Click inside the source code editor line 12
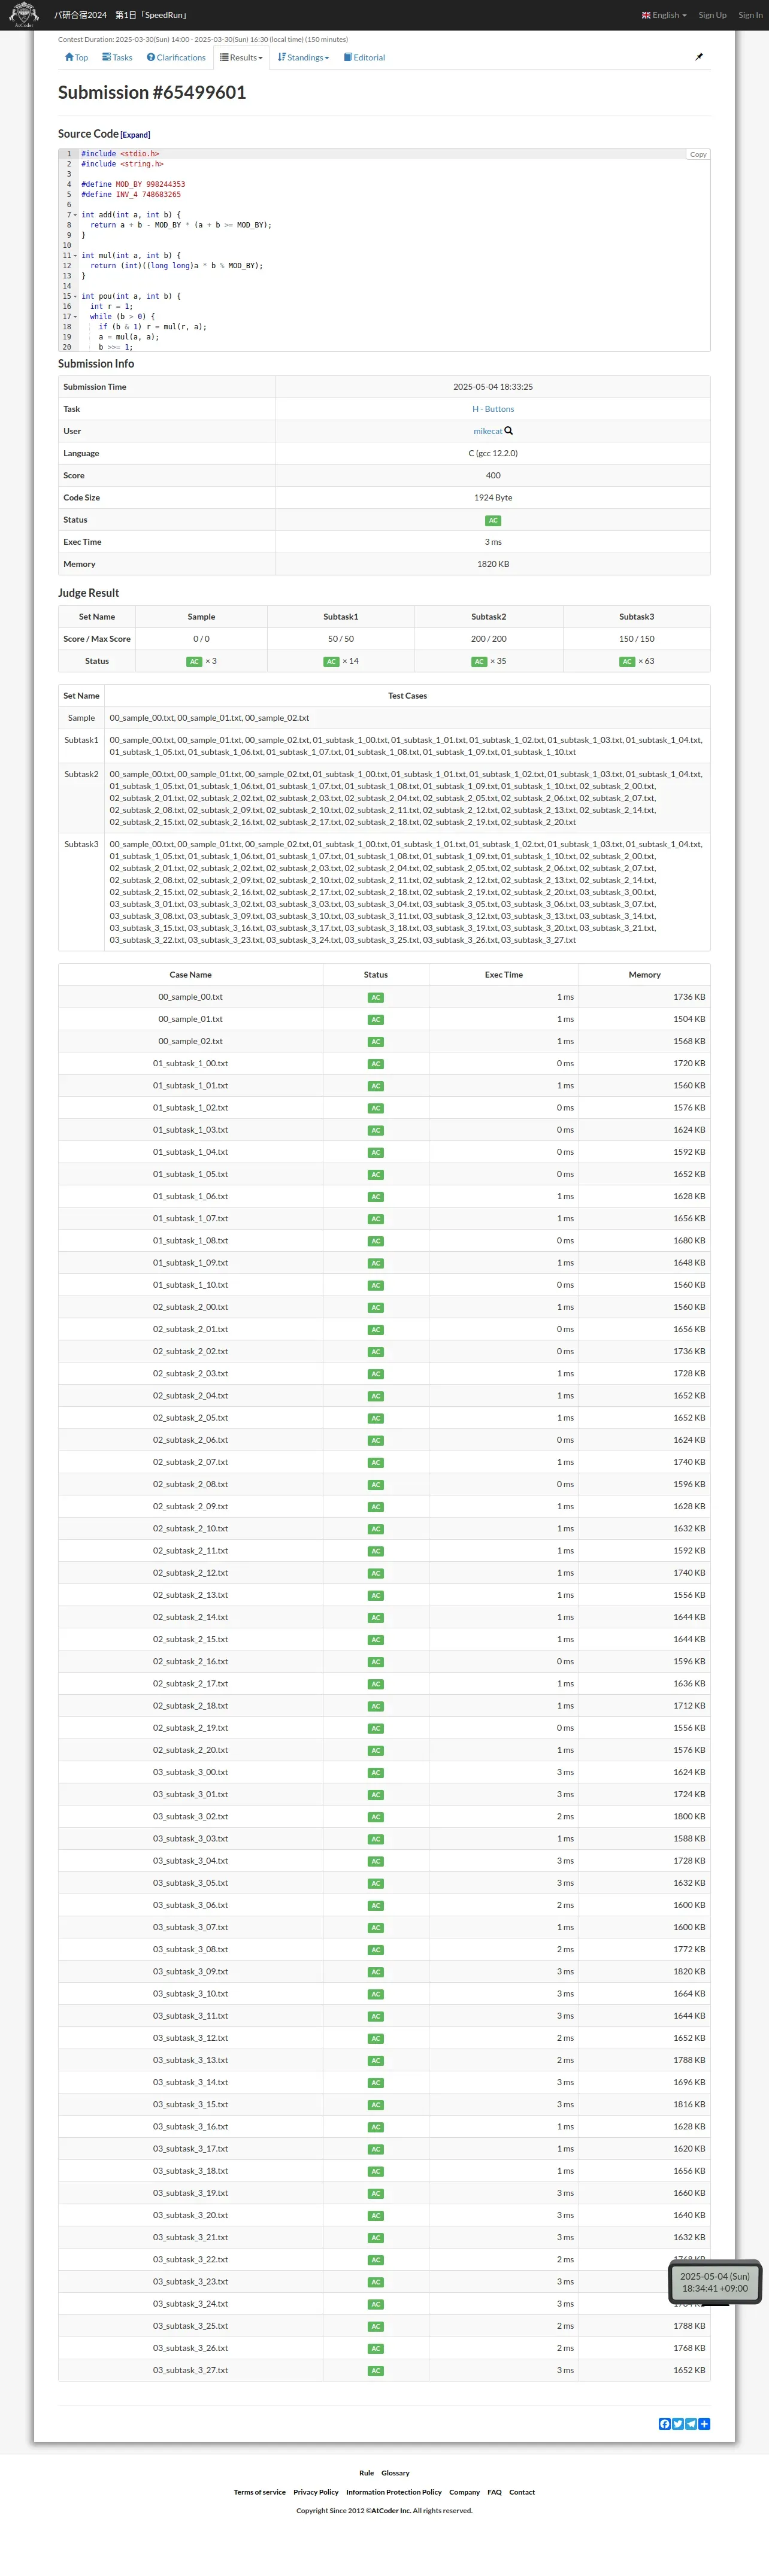769x2576 pixels. 394,266
